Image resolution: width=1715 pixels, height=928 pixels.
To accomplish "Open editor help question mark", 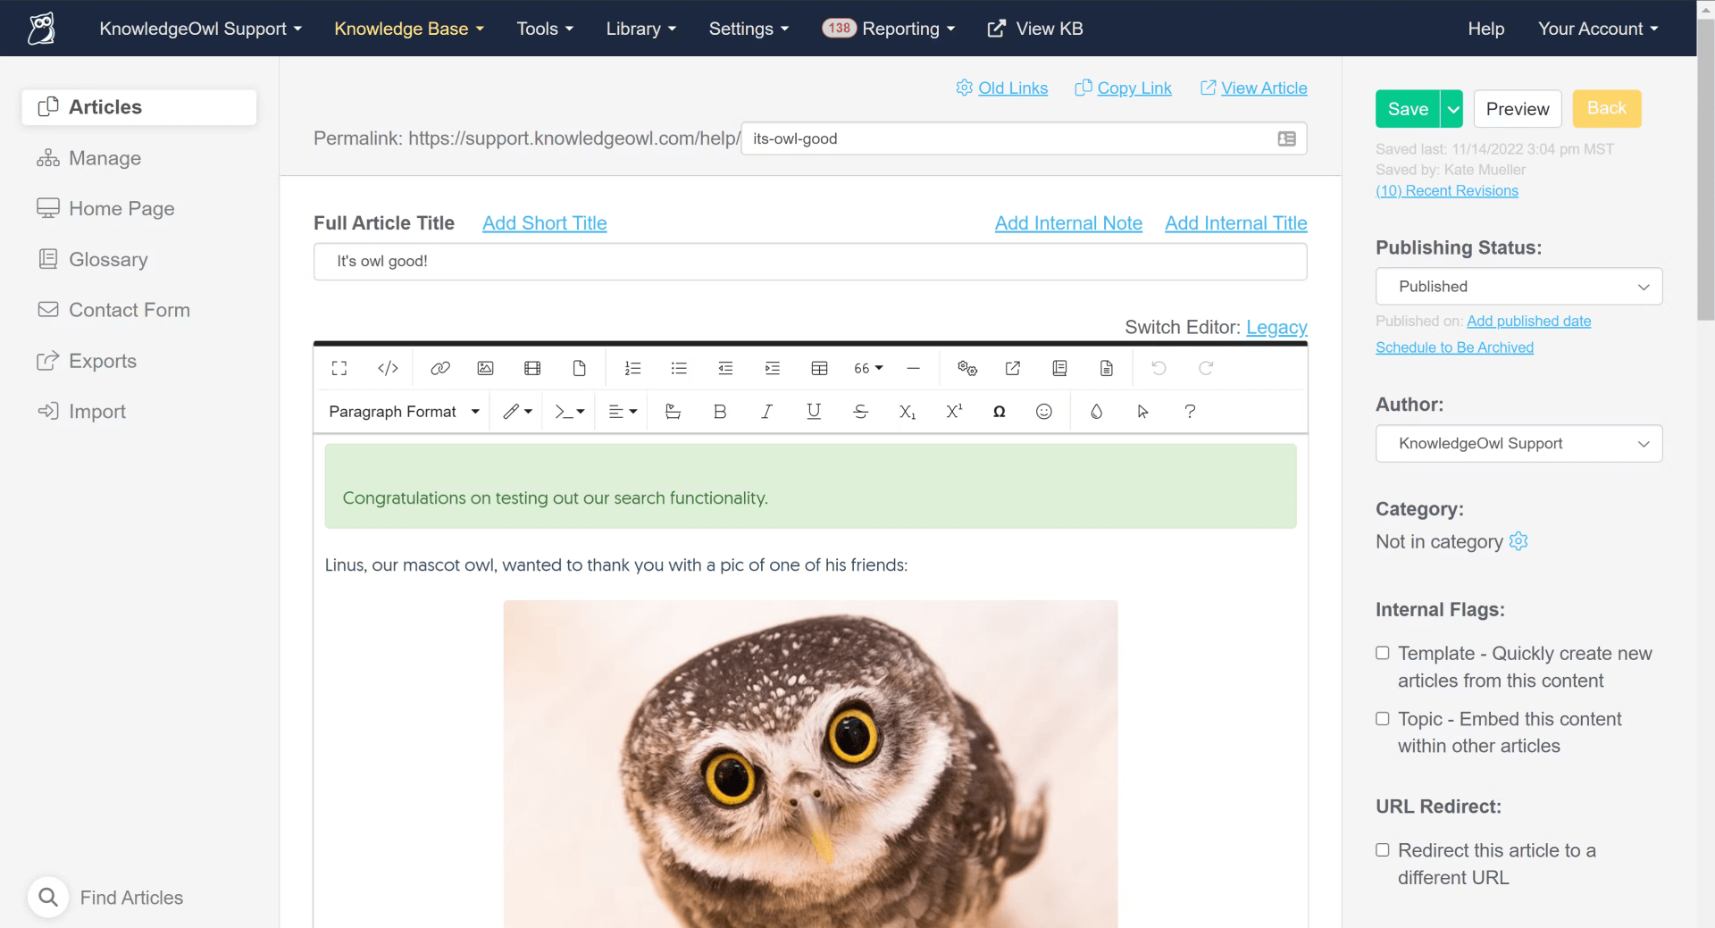I will coord(1190,412).
